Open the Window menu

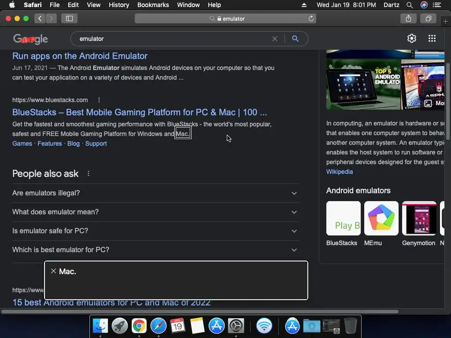click(188, 5)
